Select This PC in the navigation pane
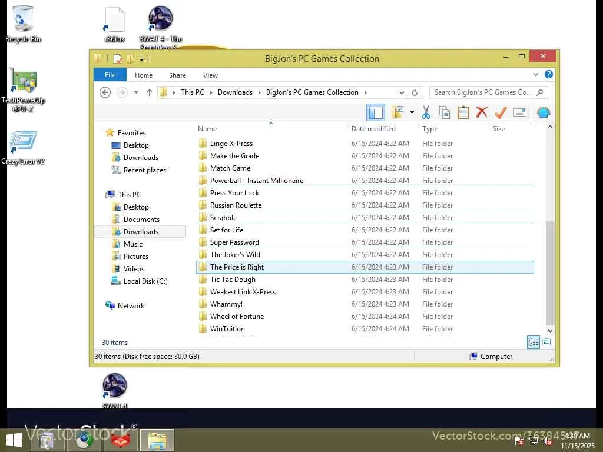This screenshot has width=603, height=452. click(129, 194)
